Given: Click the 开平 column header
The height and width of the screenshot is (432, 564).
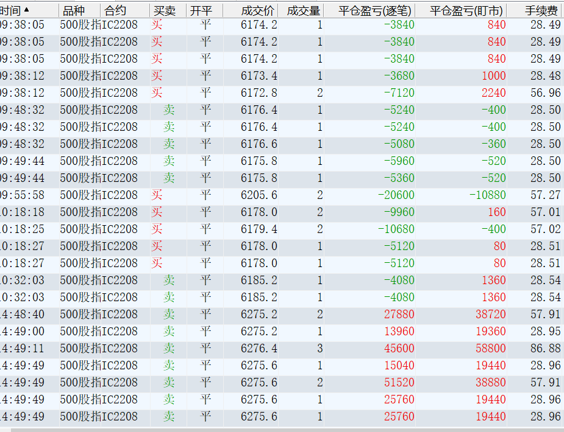Looking at the screenshot, I should [x=201, y=10].
